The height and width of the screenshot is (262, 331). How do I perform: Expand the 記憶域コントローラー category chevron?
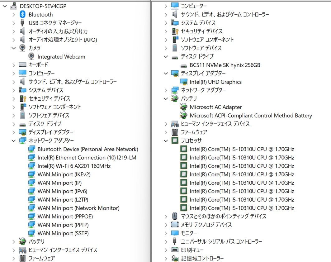pyautogui.click(x=166, y=258)
